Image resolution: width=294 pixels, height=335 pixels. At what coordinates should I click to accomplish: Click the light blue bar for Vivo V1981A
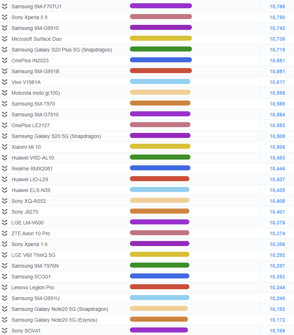[160, 81]
